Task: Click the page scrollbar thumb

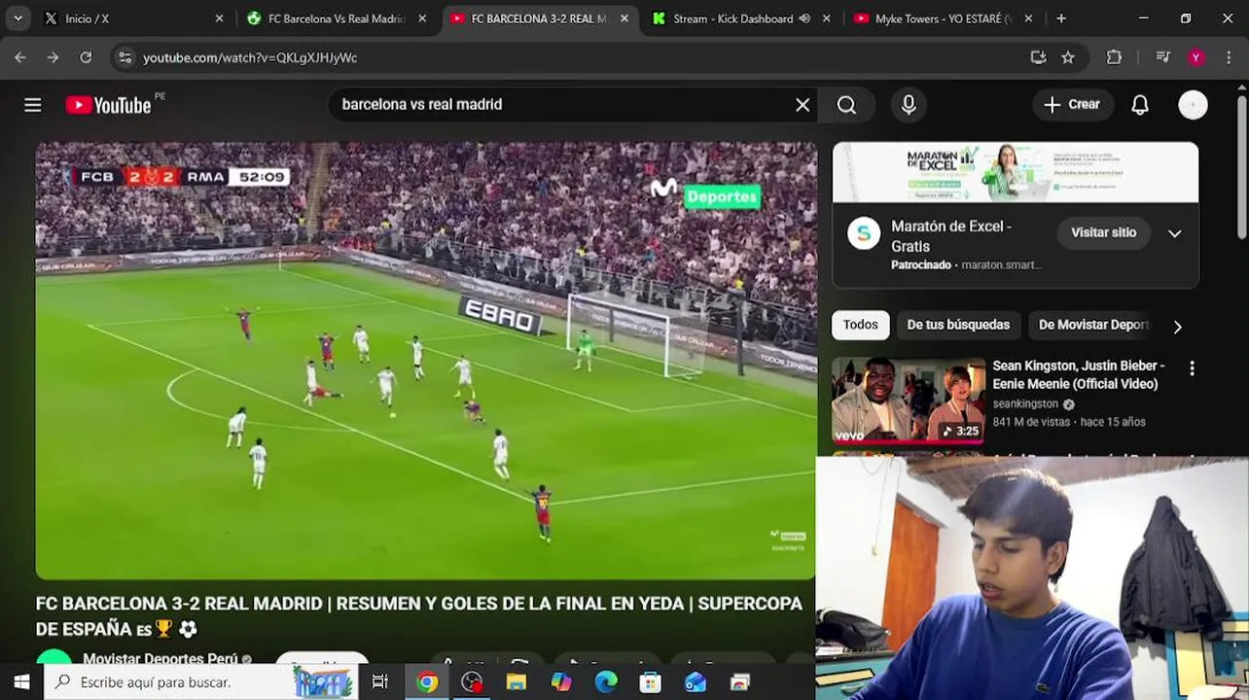Action: coord(1241,165)
